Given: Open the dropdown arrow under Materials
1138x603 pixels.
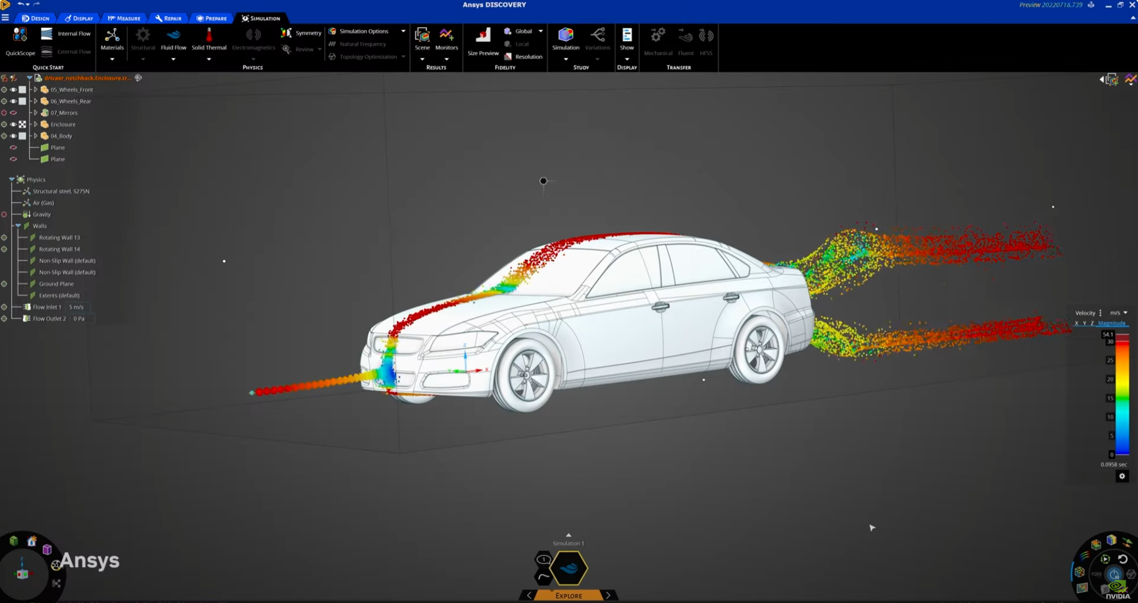Looking at the screenshot, I should pyautogui.click(x=112, y=59).
